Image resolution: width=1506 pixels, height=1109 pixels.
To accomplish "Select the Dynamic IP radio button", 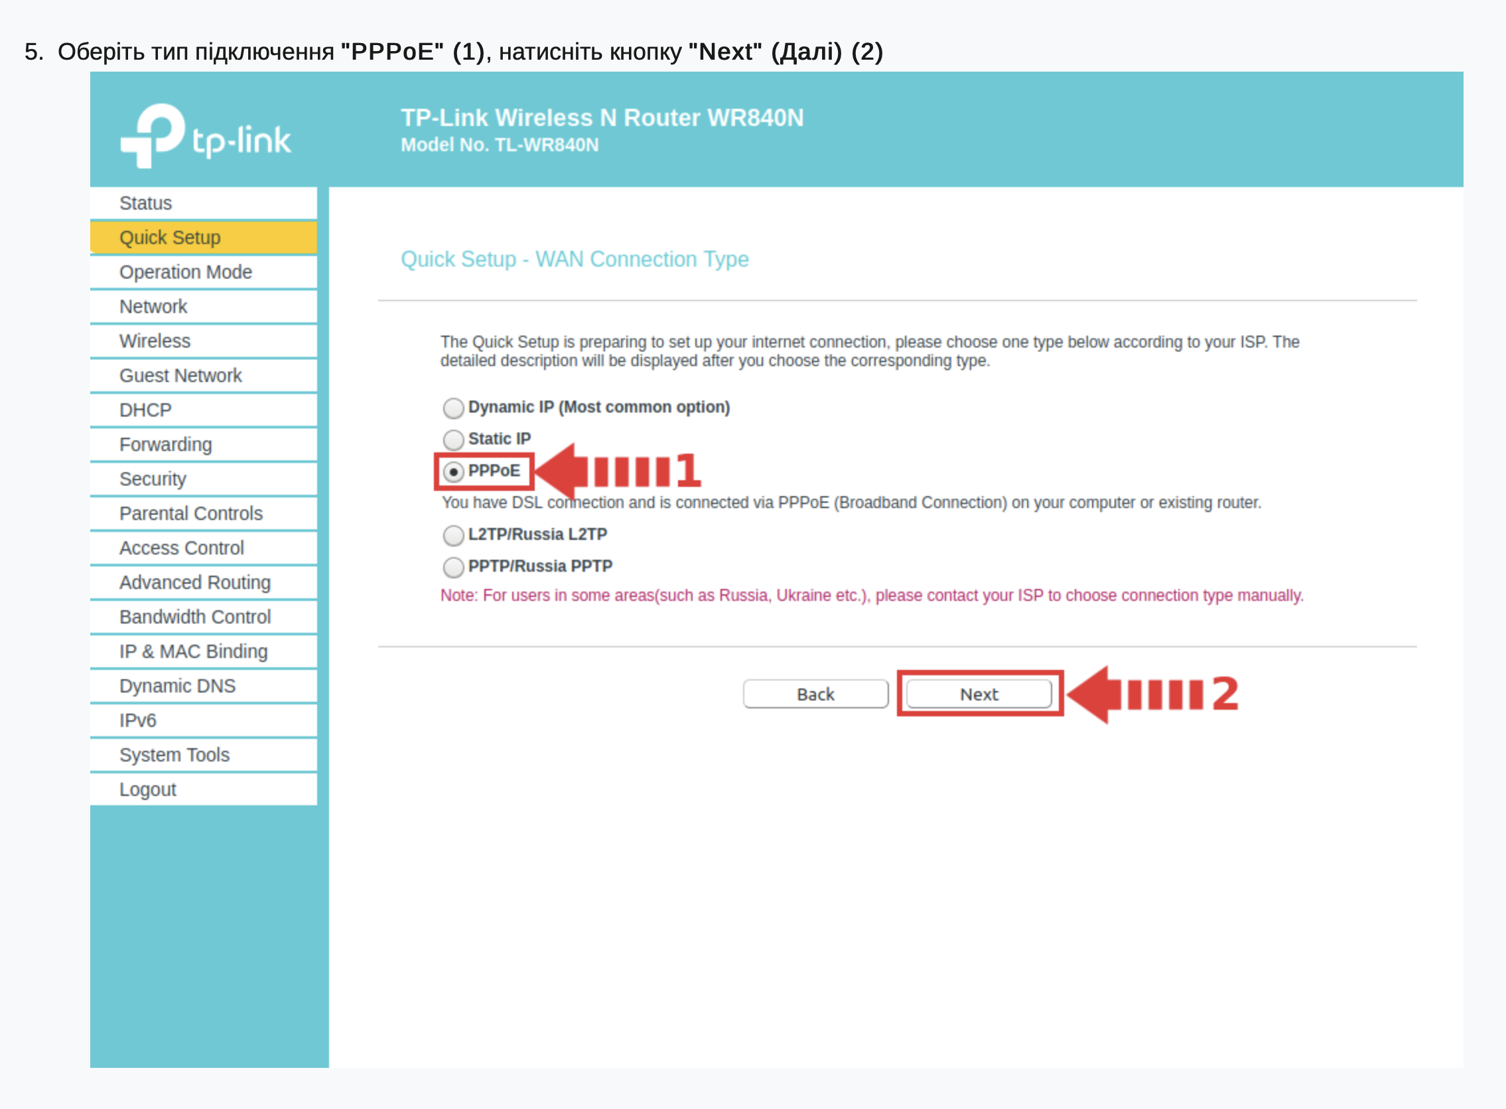I will click(453, 407).
